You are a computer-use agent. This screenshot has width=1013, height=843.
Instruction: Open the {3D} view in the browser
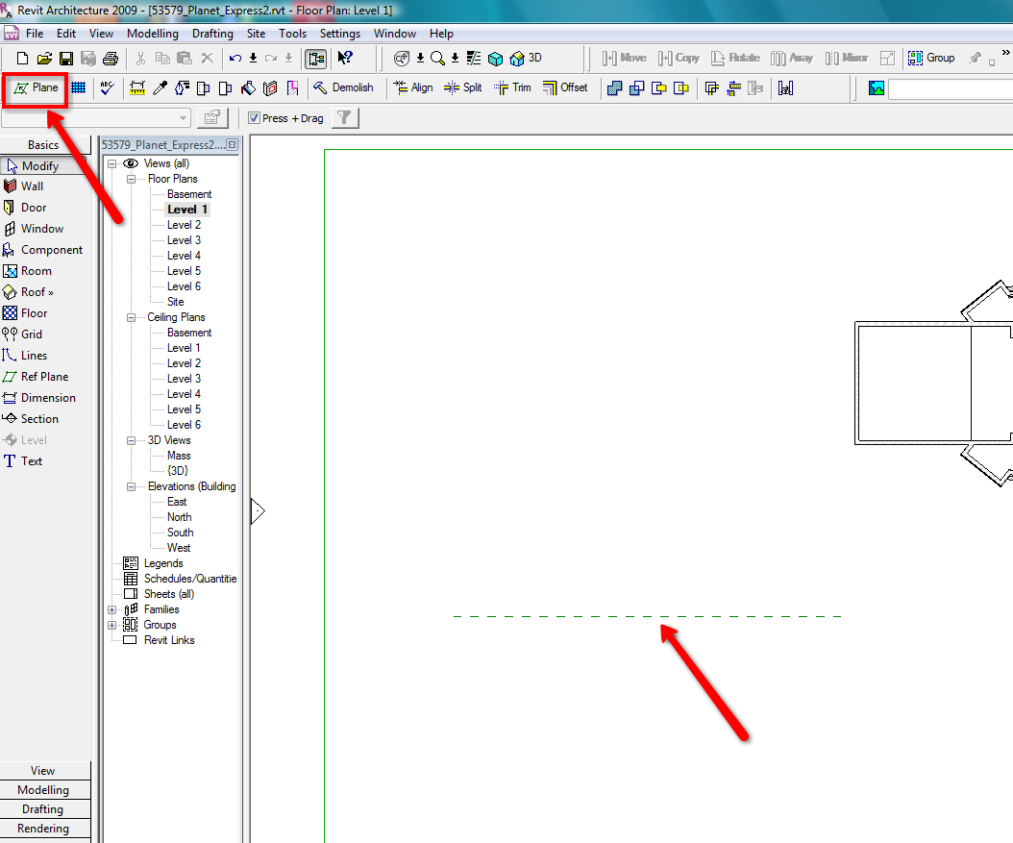click(x=178, y=471)
